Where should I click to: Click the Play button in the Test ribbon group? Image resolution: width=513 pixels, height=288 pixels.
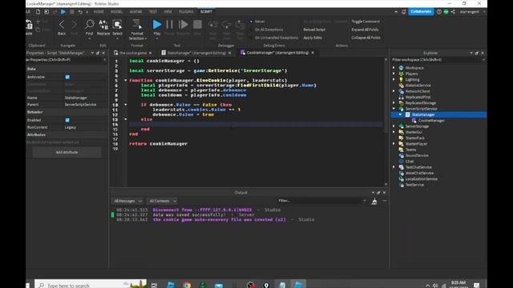(157, 25)
